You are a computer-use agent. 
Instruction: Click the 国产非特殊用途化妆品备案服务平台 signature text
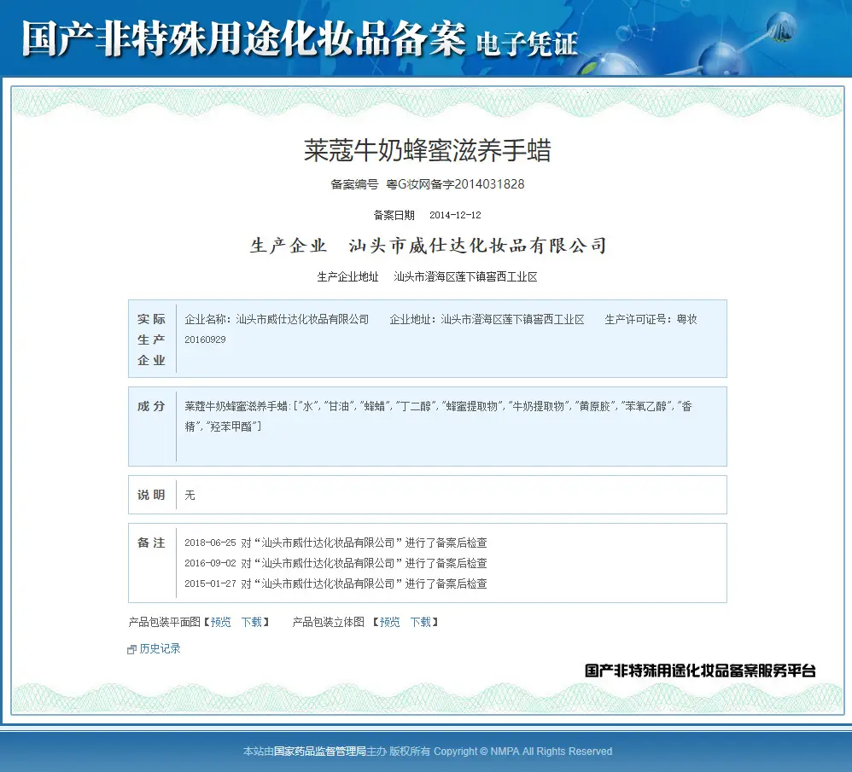700,671
